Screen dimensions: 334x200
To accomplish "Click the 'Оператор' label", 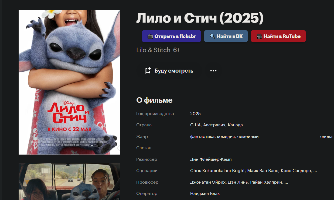I will (147, 194).
